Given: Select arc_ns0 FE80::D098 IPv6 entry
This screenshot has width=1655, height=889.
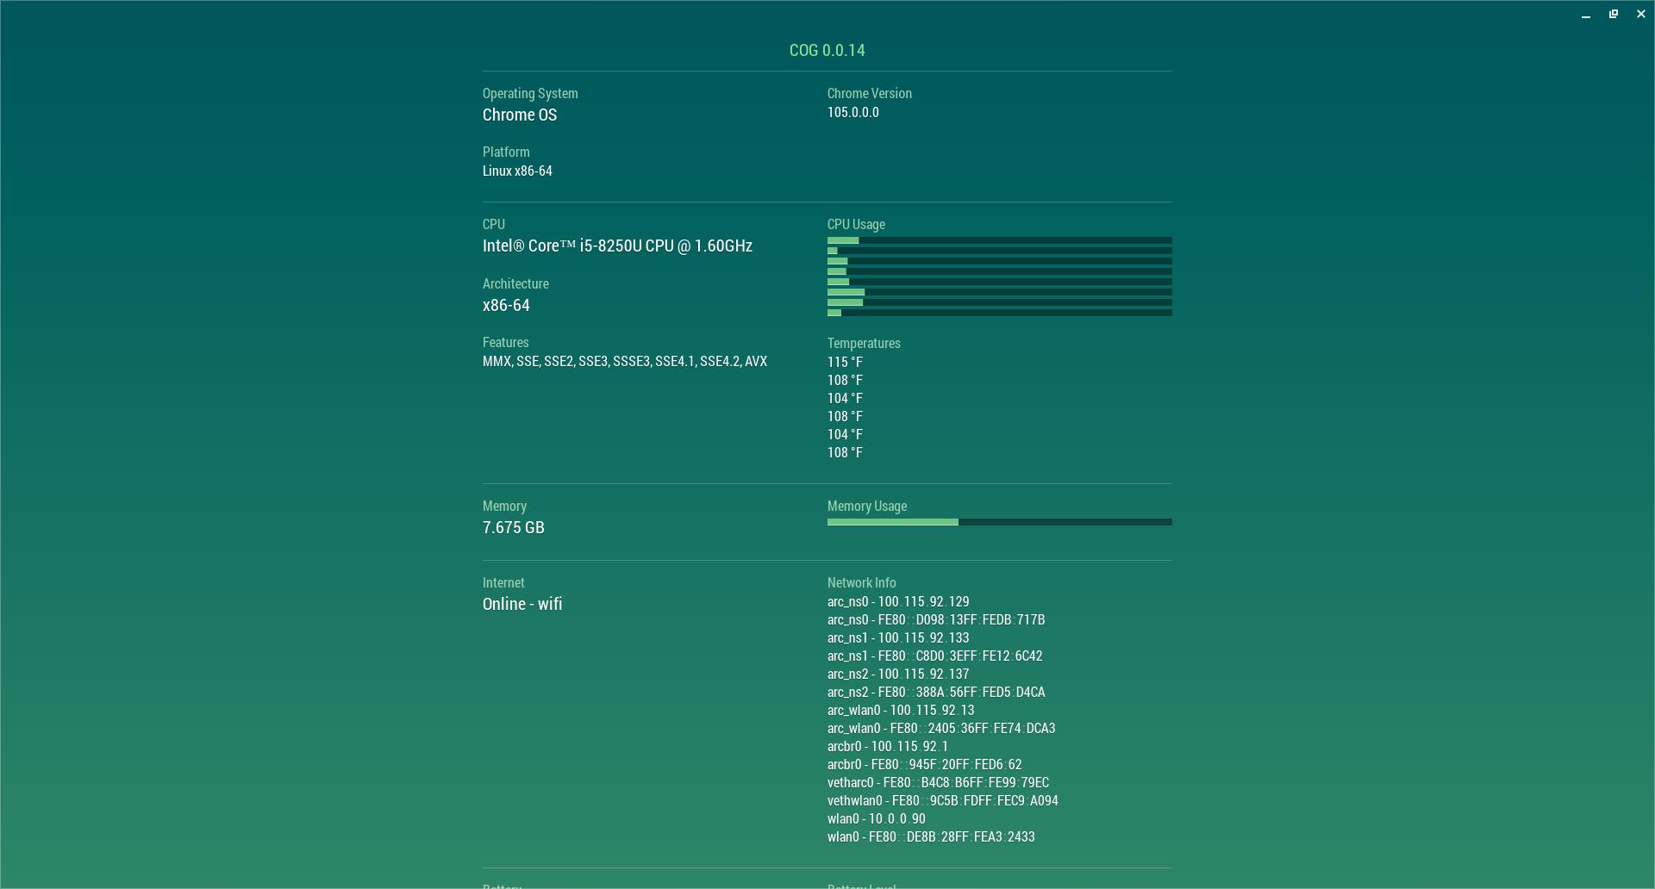Looking at the screenshot, I should coord(936,619).
